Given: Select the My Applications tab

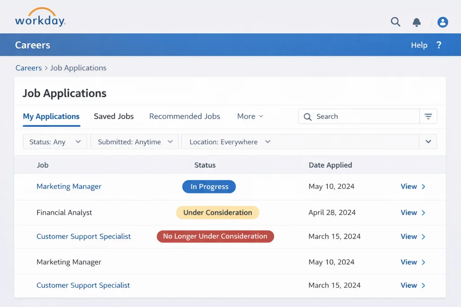Looking at the screenshot, I should tap(51, 116).
